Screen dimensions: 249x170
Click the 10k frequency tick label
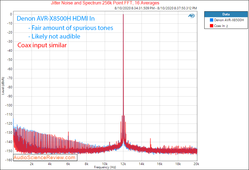(105, 164)
